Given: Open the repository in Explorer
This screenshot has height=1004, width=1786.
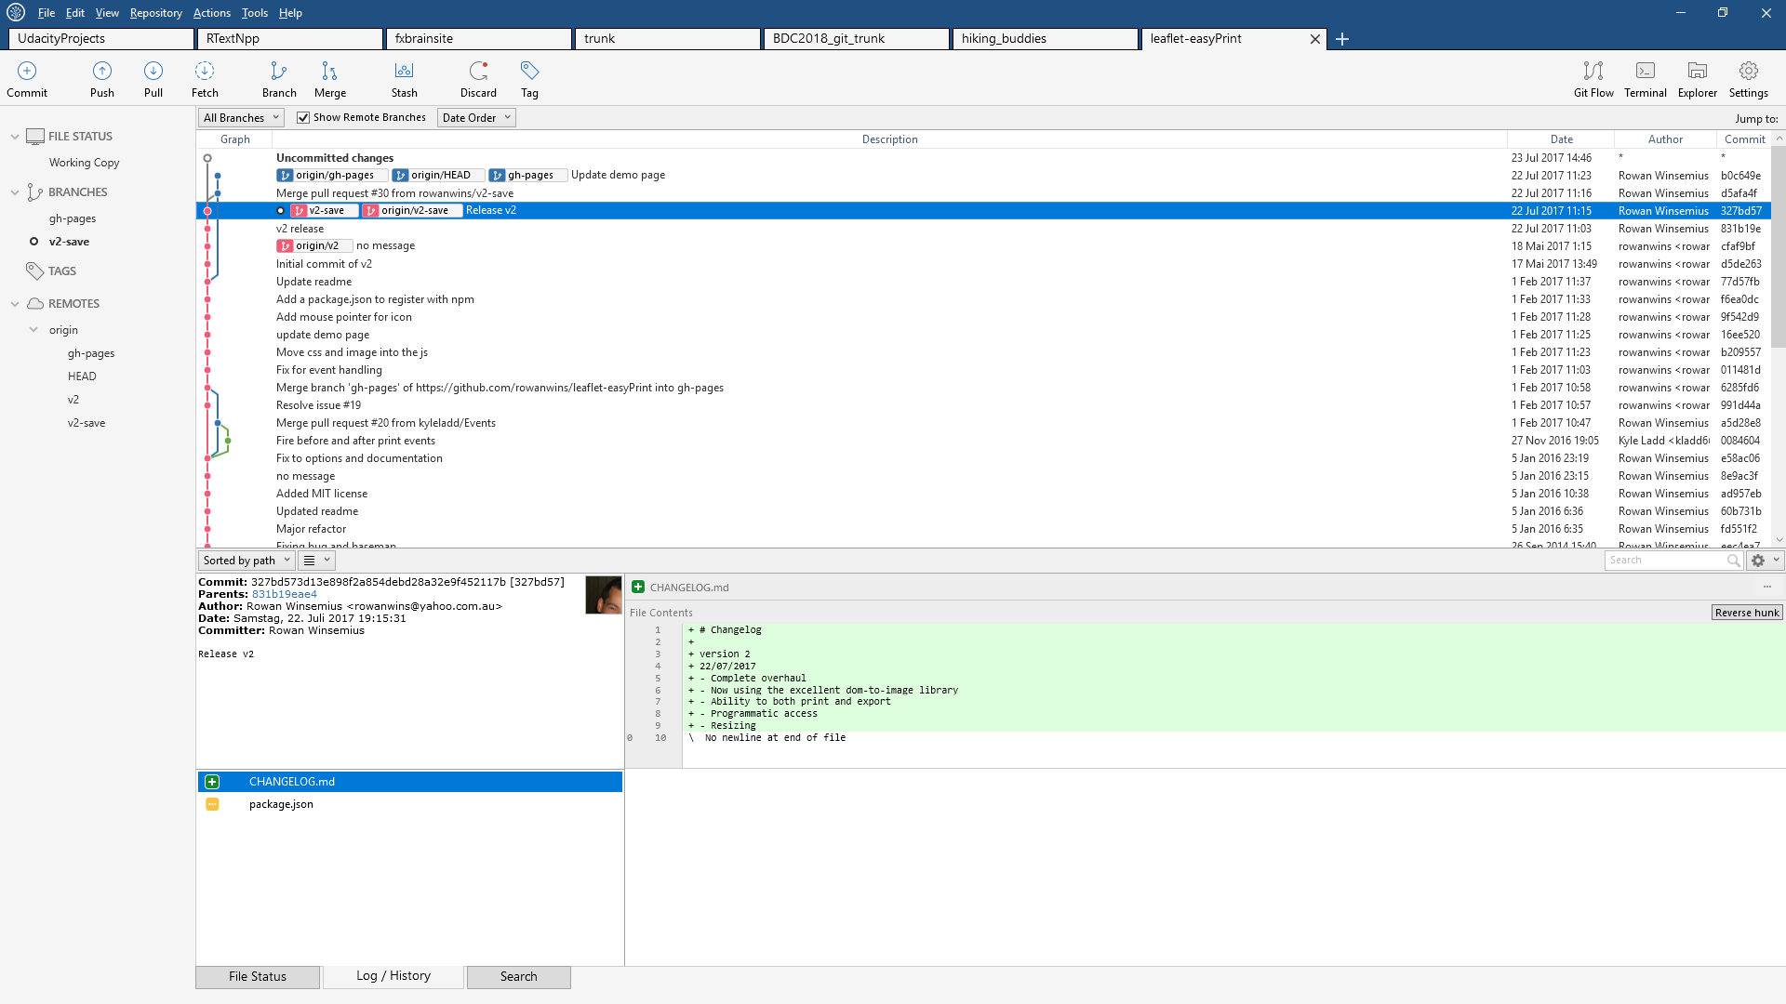Looking at the screenshot, I should tap(1697, 78).
